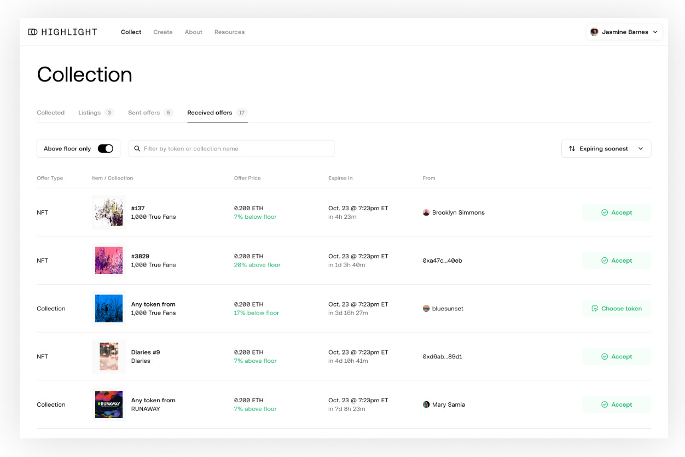Image resolution: width=685 pixels, height=457 pixels.
Task: Switch to the Listings tab
Action: click(90, 113)
